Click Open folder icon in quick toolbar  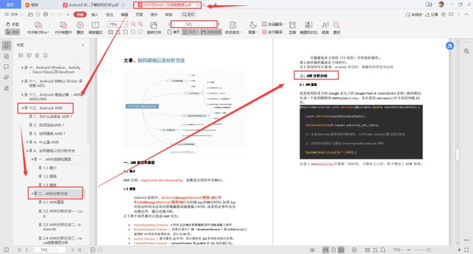pyautogui.click(x=30, y=14)
